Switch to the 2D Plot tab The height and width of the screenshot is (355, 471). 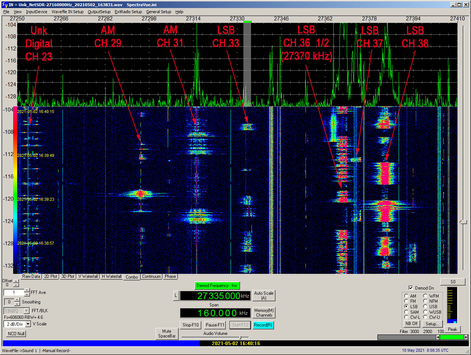[51, 276]
